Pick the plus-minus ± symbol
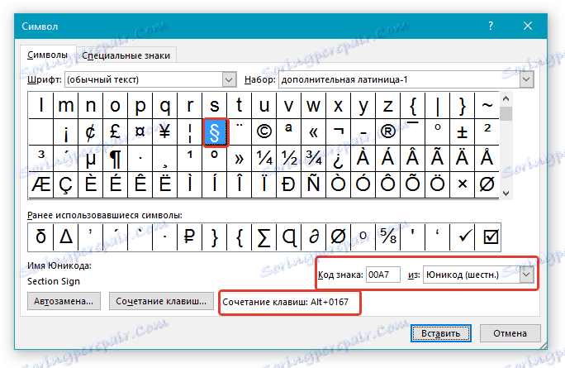565x368 pixels. pyautogui.click(x=463, y=132)
